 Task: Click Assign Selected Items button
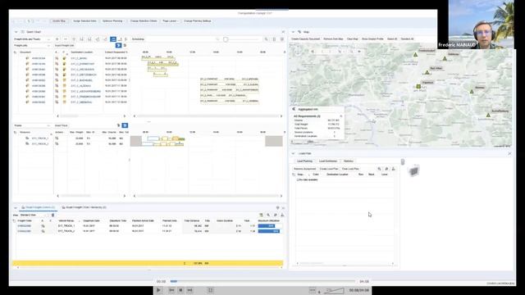pyautogui.click(x=84, y=21)
